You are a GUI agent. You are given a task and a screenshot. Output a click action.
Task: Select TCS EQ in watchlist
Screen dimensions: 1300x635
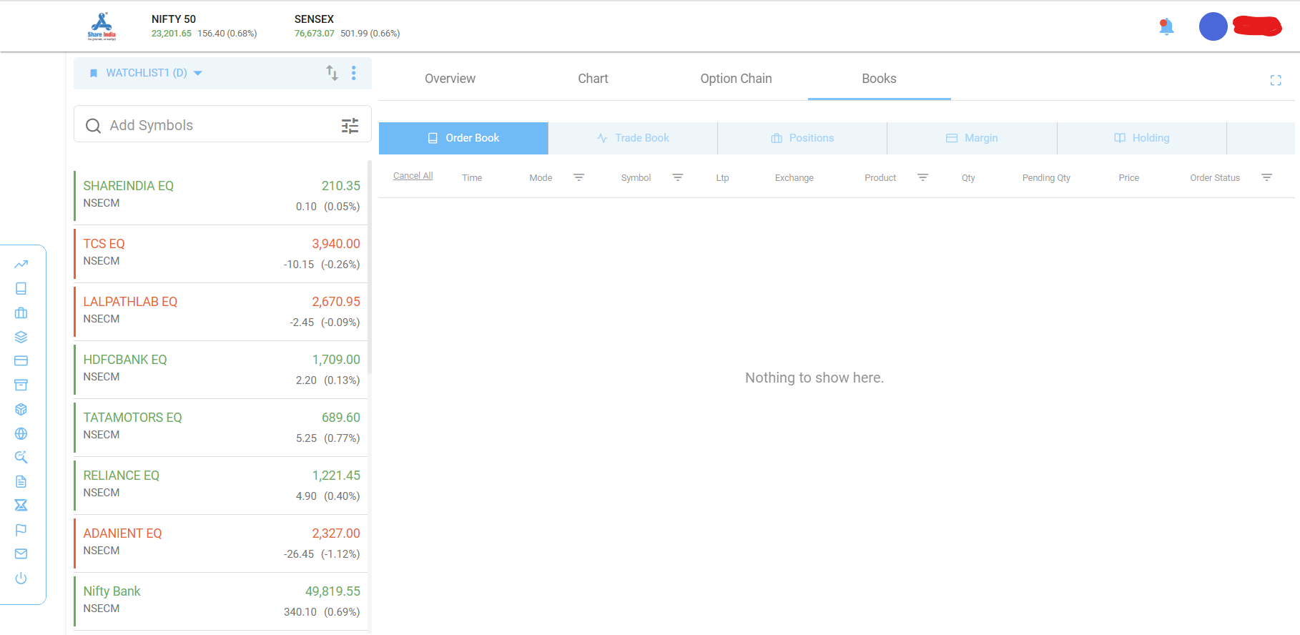point(222,254)
